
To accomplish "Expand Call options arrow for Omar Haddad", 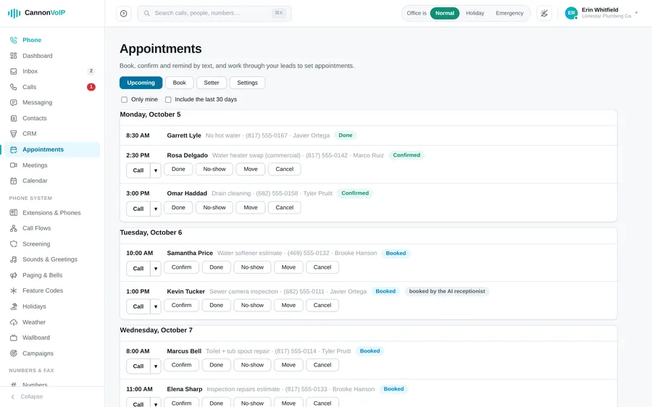I will point(156,209).
